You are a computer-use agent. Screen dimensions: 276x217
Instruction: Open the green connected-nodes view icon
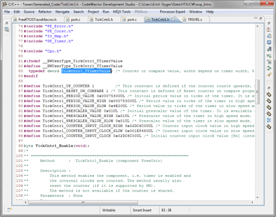[x=269, y=68]
